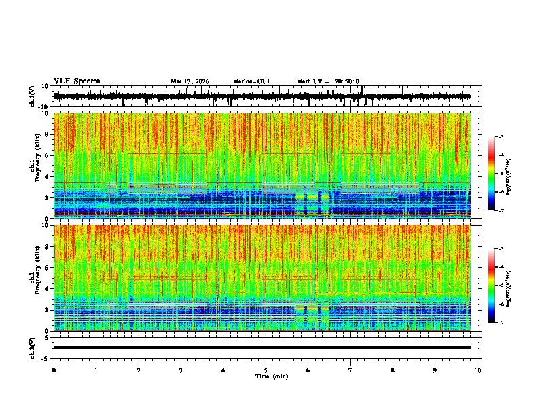Viewport: 538px width, 415px height.
Task: Click time-axis tick label "1"
Action: [96, 370]
